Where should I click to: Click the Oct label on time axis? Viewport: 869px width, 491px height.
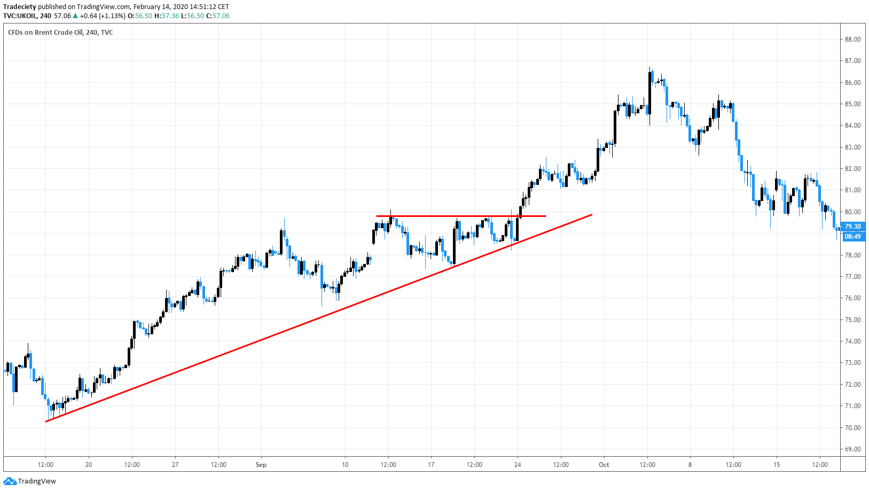[604, 465]
